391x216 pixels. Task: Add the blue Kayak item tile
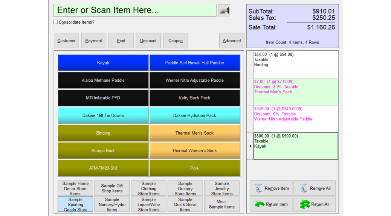[103, 63]
